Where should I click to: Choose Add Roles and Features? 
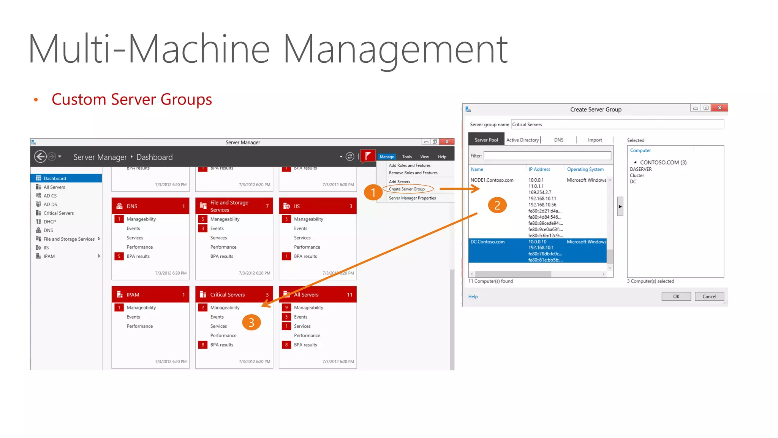410,165
